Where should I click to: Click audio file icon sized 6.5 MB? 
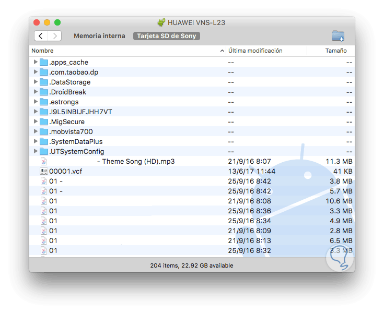click(44, 240)
